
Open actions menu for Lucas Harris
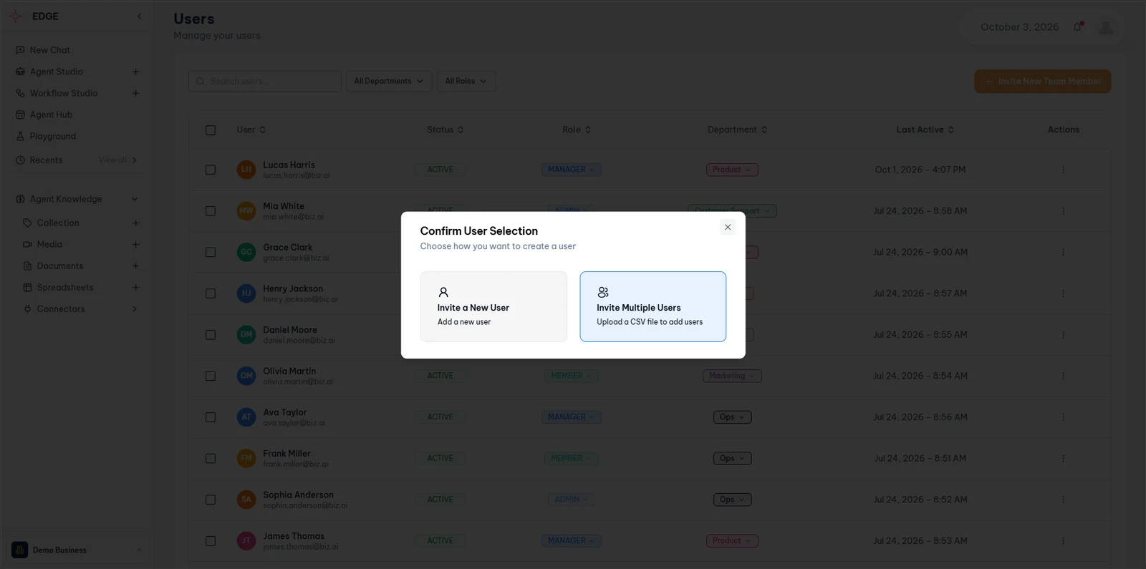(1063, 170)
